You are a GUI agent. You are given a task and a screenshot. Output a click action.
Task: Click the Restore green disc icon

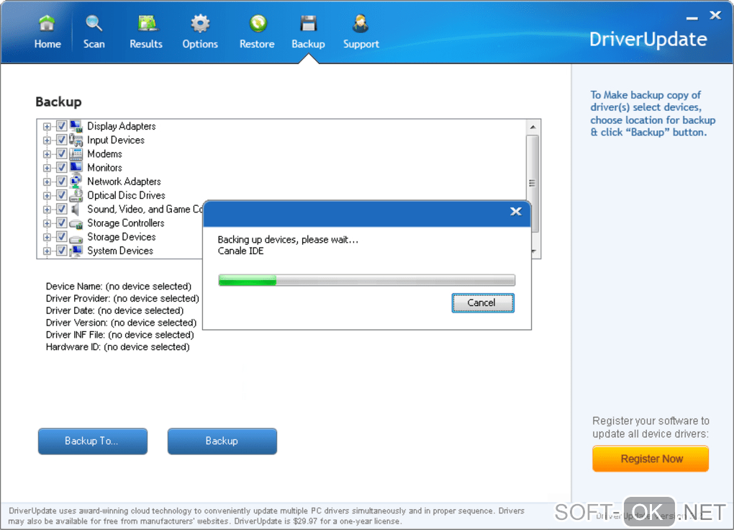coord(258,23)
